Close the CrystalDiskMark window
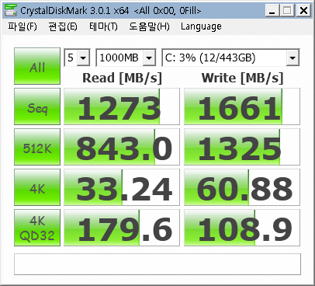This screenshot has height=286, width=315. click(303, 11)
